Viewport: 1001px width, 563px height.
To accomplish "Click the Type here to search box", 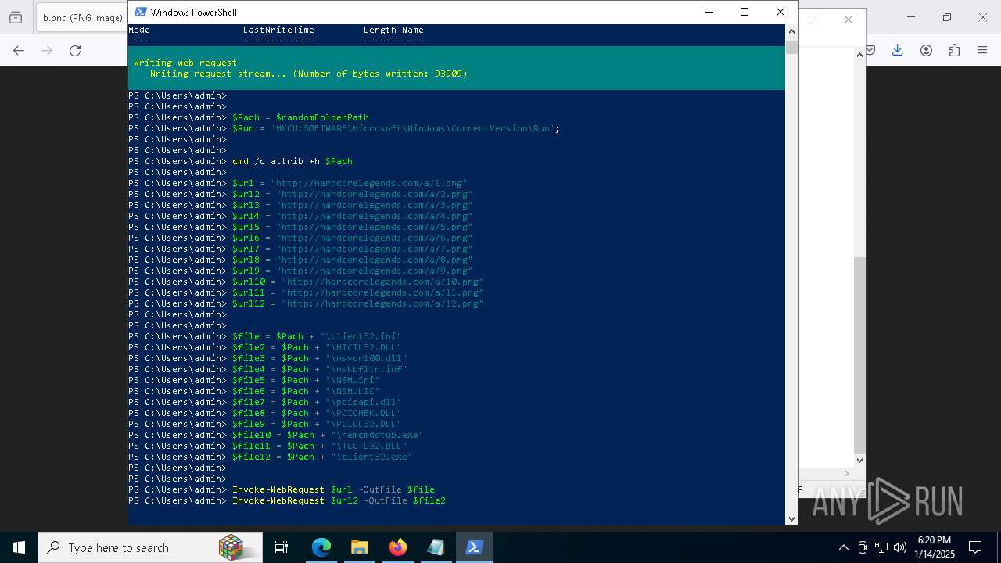I will pyautogui.click(x=150, y=547).
